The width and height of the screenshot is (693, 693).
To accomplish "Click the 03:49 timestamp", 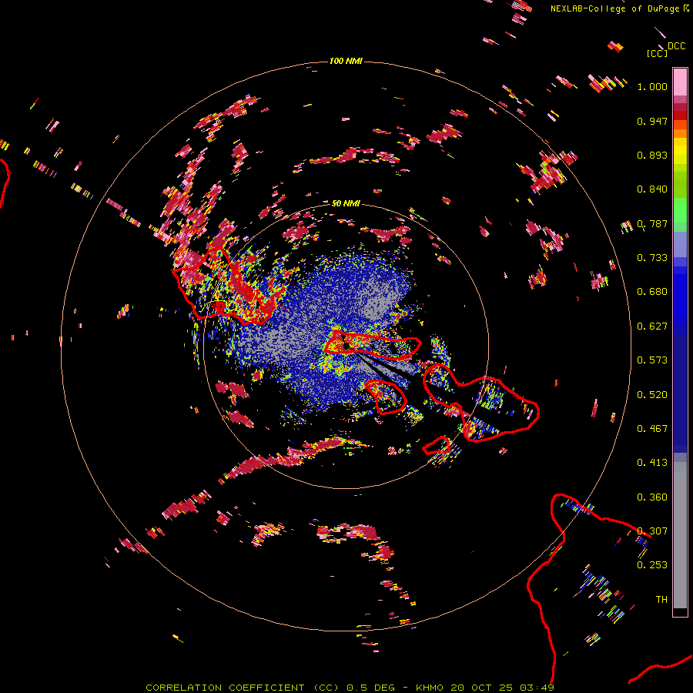I will point(537,688).
